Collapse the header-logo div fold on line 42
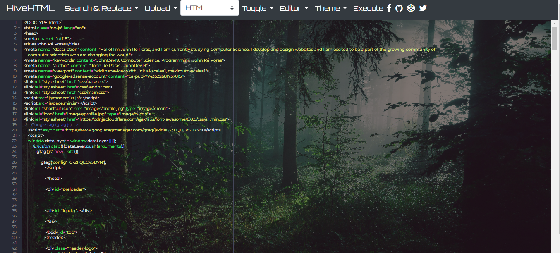Viewport: 560px width, 253px height. click(x=19, y=248)
